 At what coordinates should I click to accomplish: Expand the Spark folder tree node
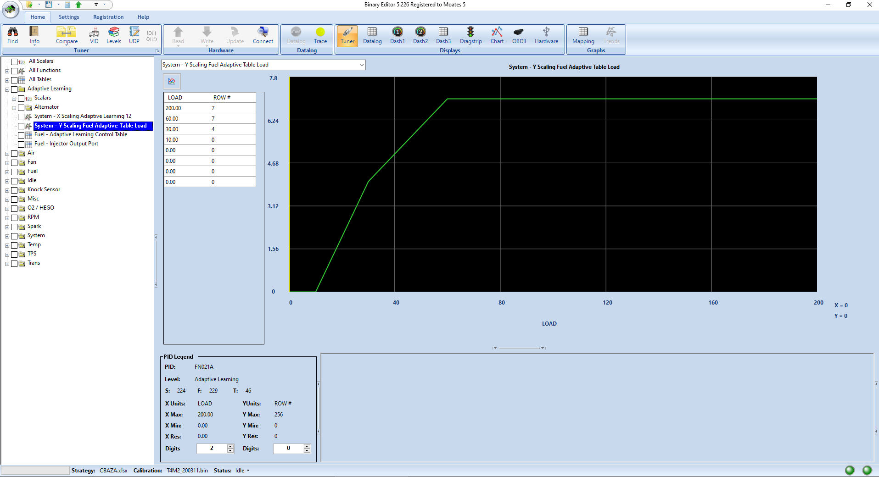(7, 227)
